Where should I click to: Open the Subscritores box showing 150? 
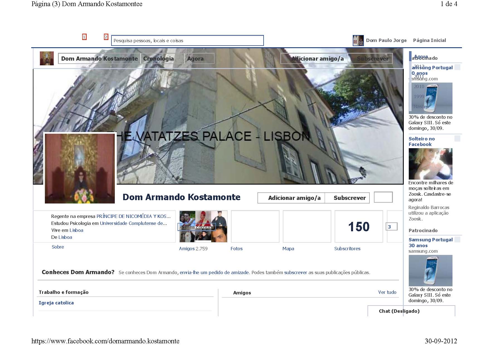click(358, 227)
